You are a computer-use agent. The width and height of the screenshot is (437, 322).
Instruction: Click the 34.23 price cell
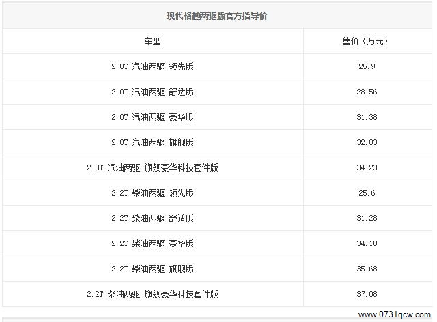(367, 167)
